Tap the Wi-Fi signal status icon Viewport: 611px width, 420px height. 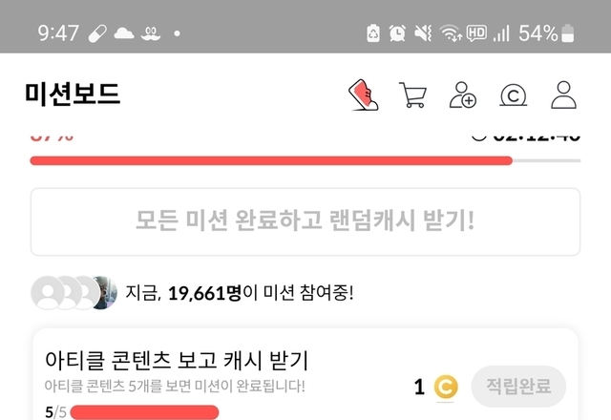451,33
